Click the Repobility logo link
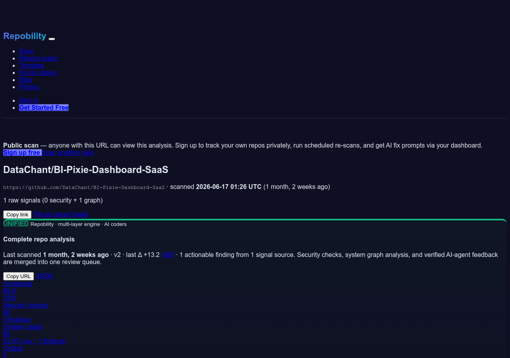The width and height of the screenshot is (510, 358). point(25,36)
